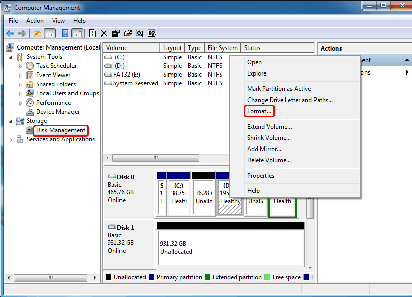The image size is (412, 297).
Task: Click the Delete X toolbar icon
Action: [104, 33]
